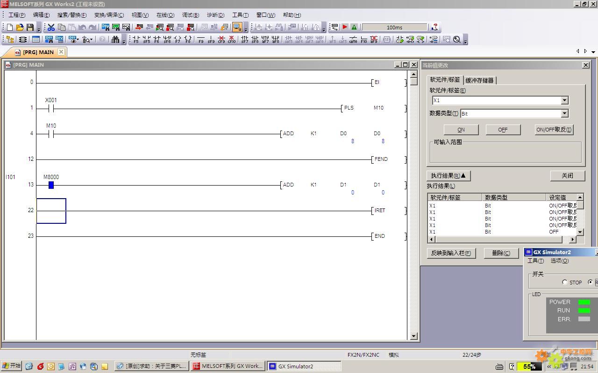Open the 工程(P) menu
Viewport: 598px width, 373px height.
(17, 15)
